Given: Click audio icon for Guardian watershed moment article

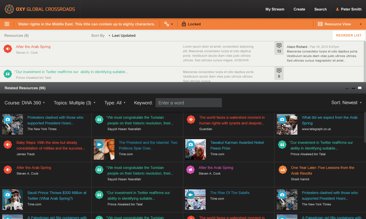Looking at the screenshot, I should [x=191, y=119].
